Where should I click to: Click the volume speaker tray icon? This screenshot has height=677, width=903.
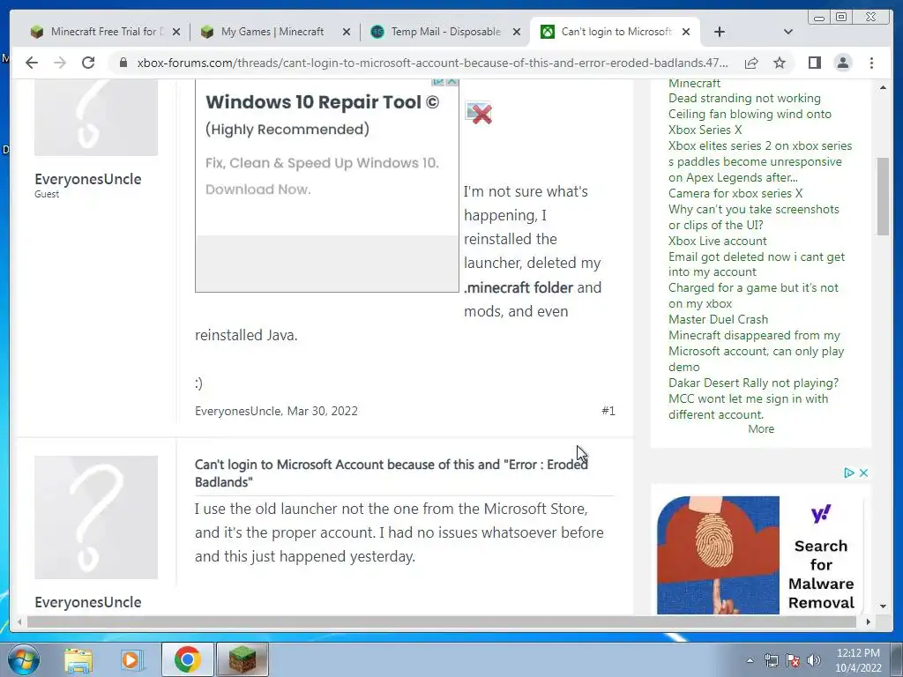(x=813, y=660)
